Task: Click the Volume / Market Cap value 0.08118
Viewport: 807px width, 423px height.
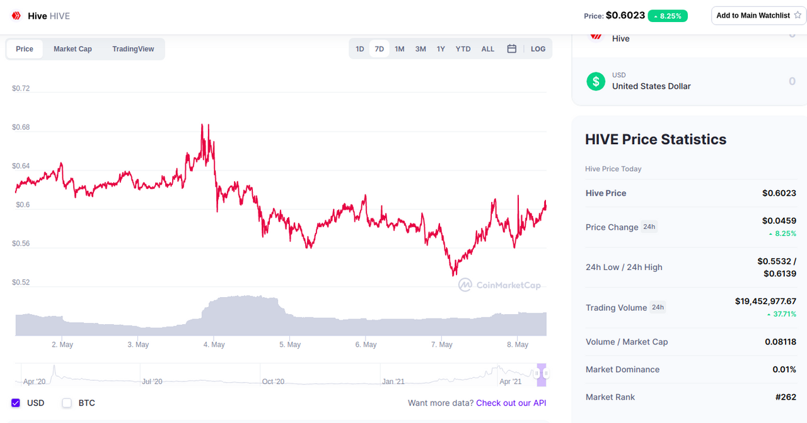Action: pyautogui.click(x=781, y=342)
